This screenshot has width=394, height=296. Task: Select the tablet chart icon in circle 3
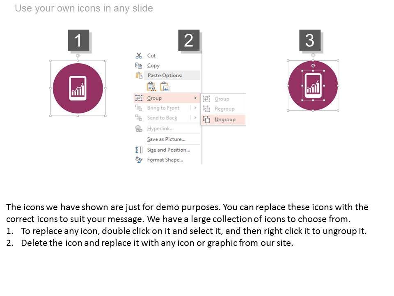coord(313,86)
